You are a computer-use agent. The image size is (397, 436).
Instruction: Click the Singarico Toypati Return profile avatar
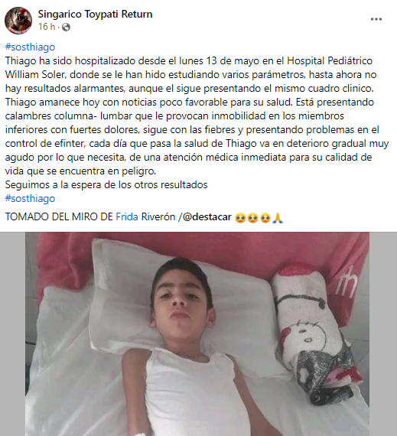coord(18,21)
